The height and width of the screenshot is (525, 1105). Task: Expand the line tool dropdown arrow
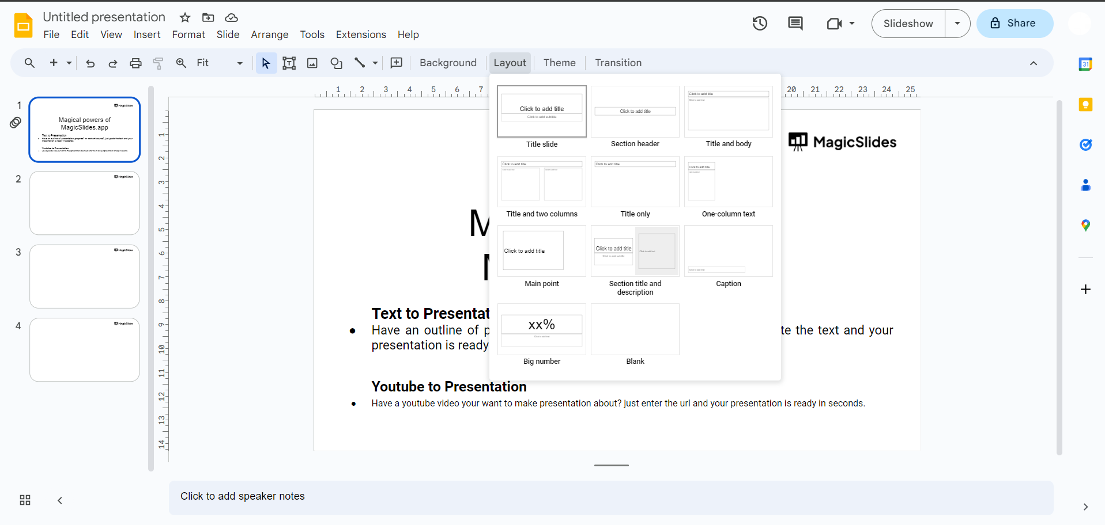[375, 63]
